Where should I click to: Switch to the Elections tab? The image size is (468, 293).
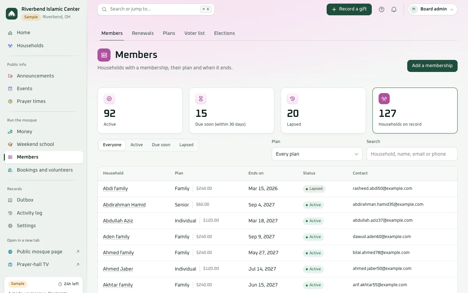(x=224, y=33)
